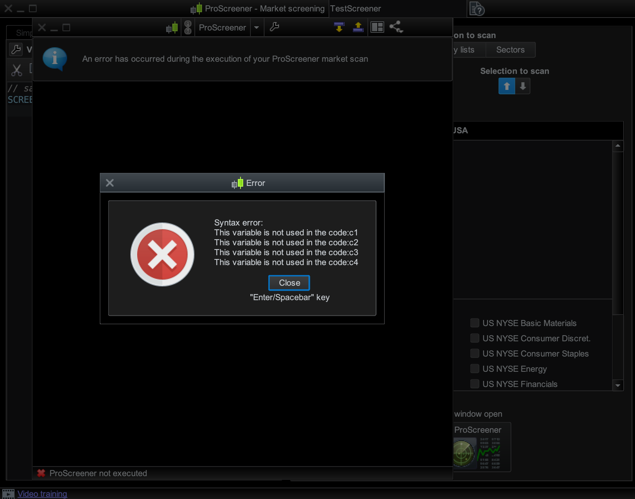Click the "code:c1" error line
635x499 pixels.
286,232
